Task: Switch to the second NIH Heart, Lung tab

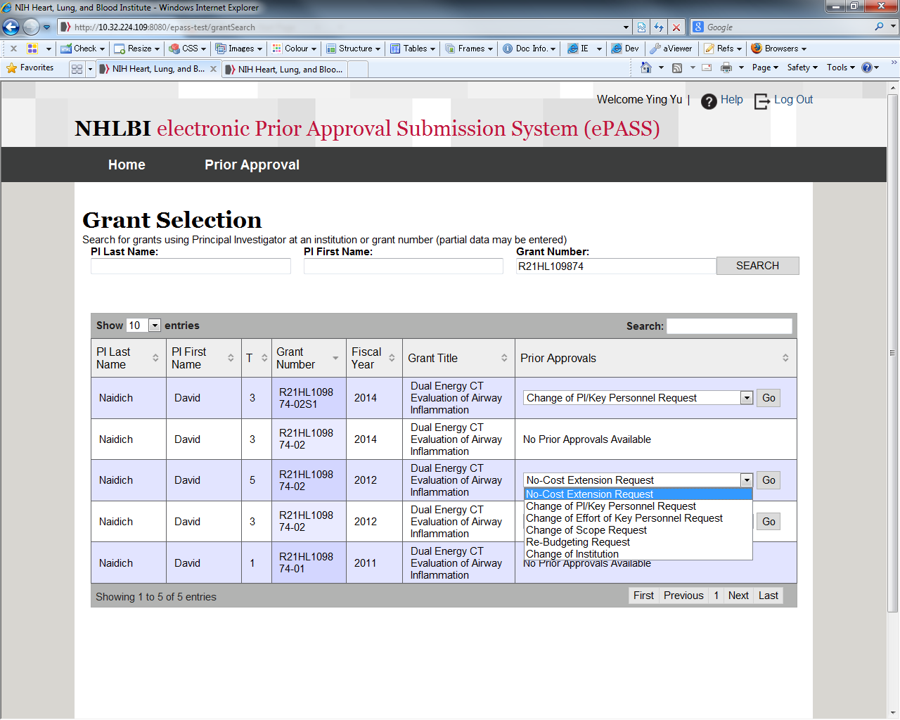Action: click(285, 69)
